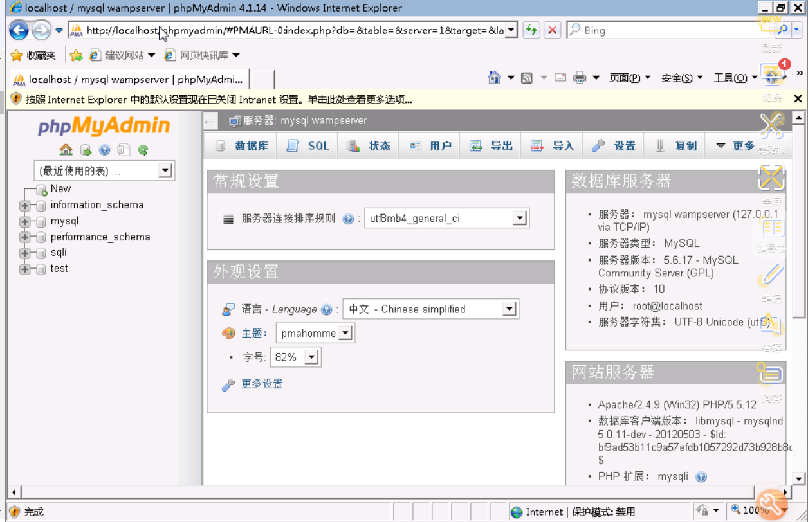Open the 页面(P) menu
Screen dimensions: 808x522
click(630, 78)
